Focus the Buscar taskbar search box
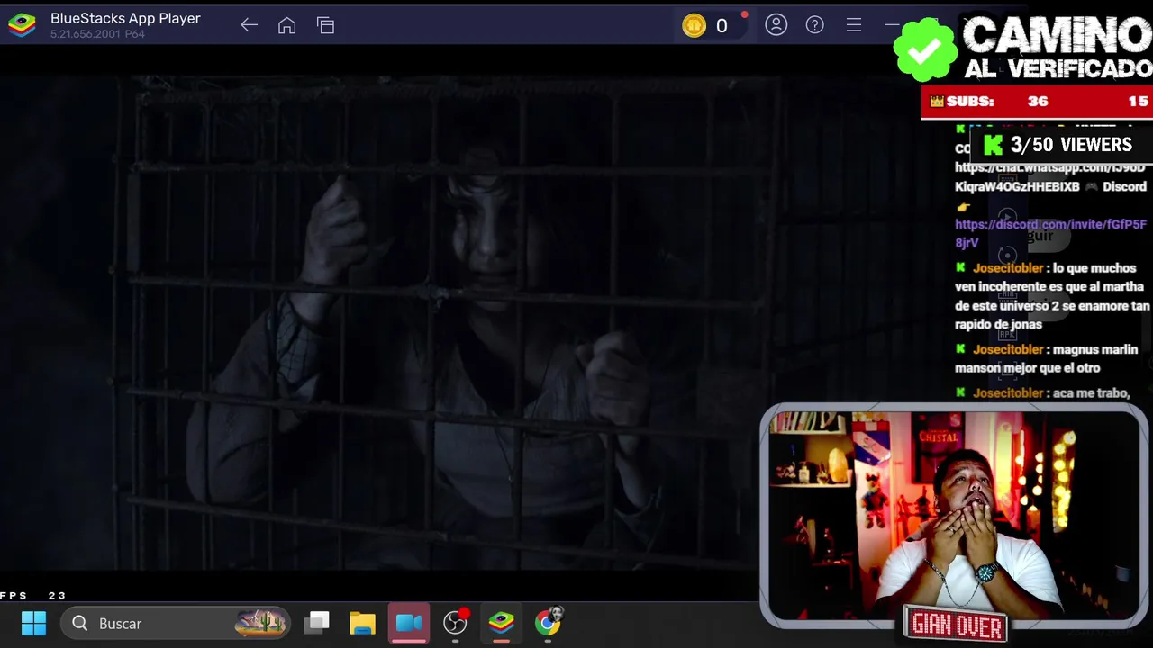 pyautogui.click(x=177, y=623)
